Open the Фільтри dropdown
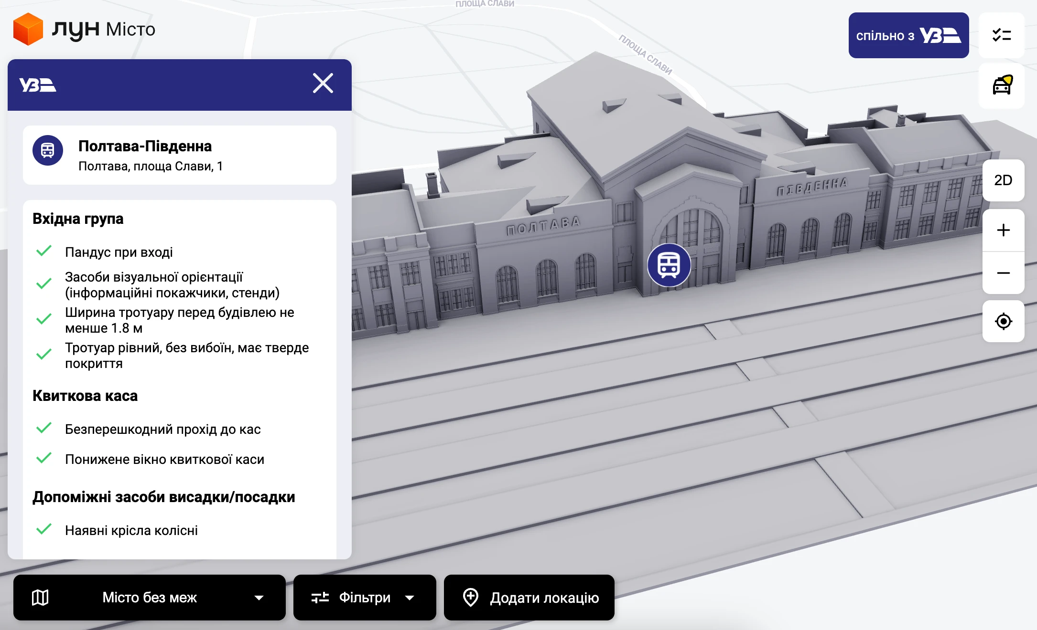Screen dimensions: 1037x630 [x=364, y=598]
